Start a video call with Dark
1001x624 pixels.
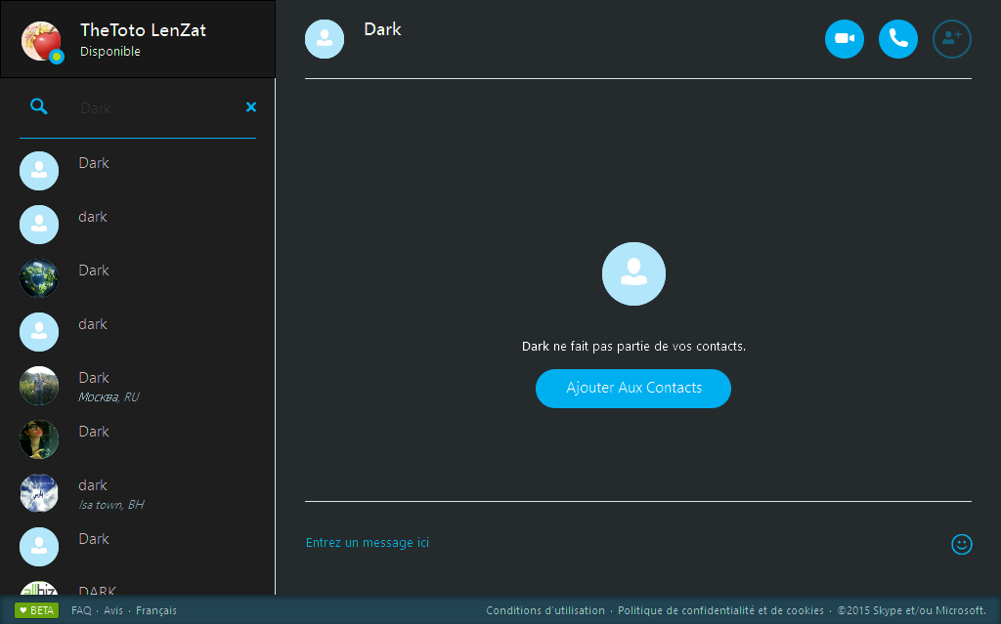[x=844, y=39]
